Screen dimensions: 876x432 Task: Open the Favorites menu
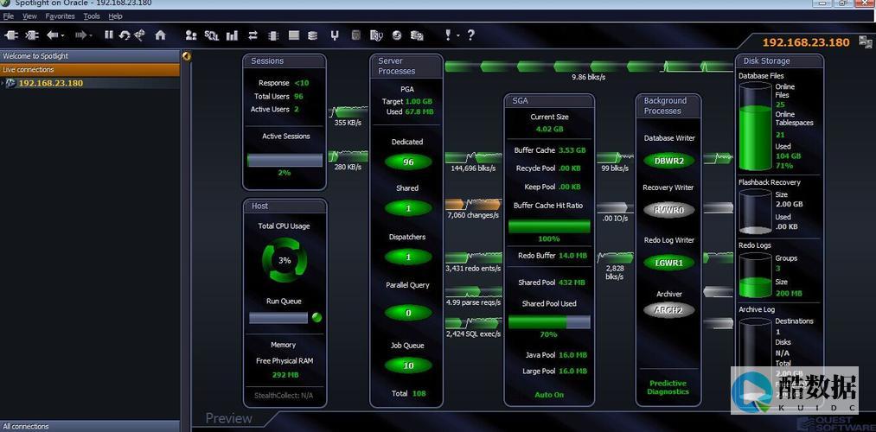(x=60, y=16)
